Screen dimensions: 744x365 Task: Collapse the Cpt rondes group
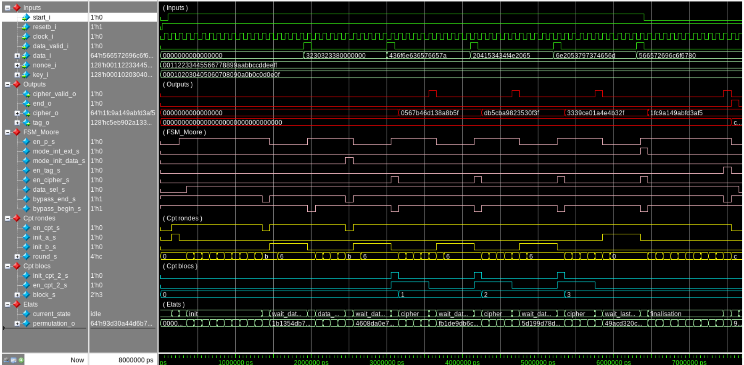tap(8, 218)
